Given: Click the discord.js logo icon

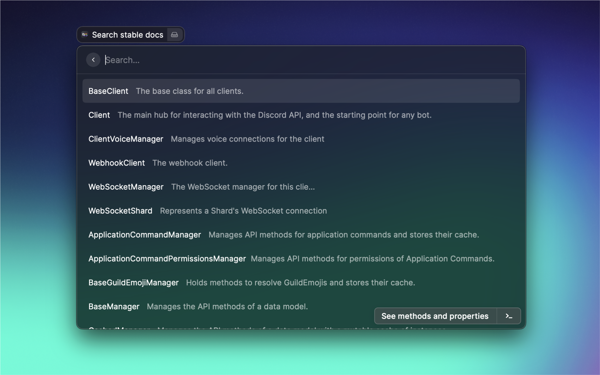Looking at the screenshot, I should point(85,35).
